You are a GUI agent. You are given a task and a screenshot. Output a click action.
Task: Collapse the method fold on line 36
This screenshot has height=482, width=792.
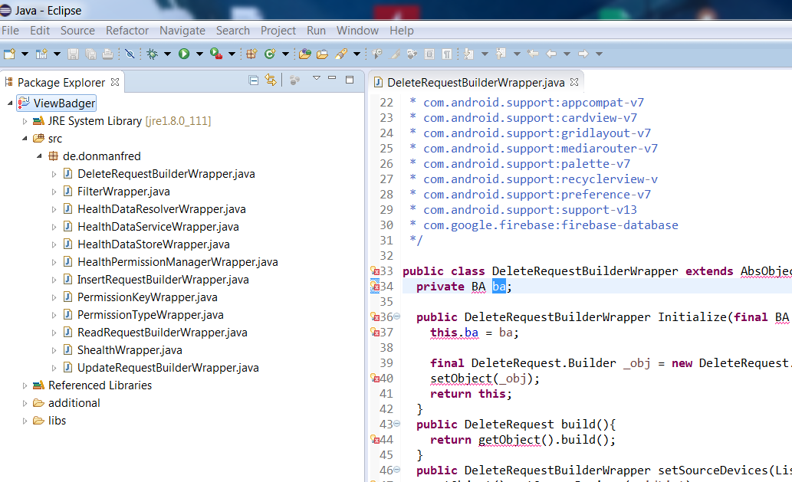pyautogui.click(x=397, y=316)
